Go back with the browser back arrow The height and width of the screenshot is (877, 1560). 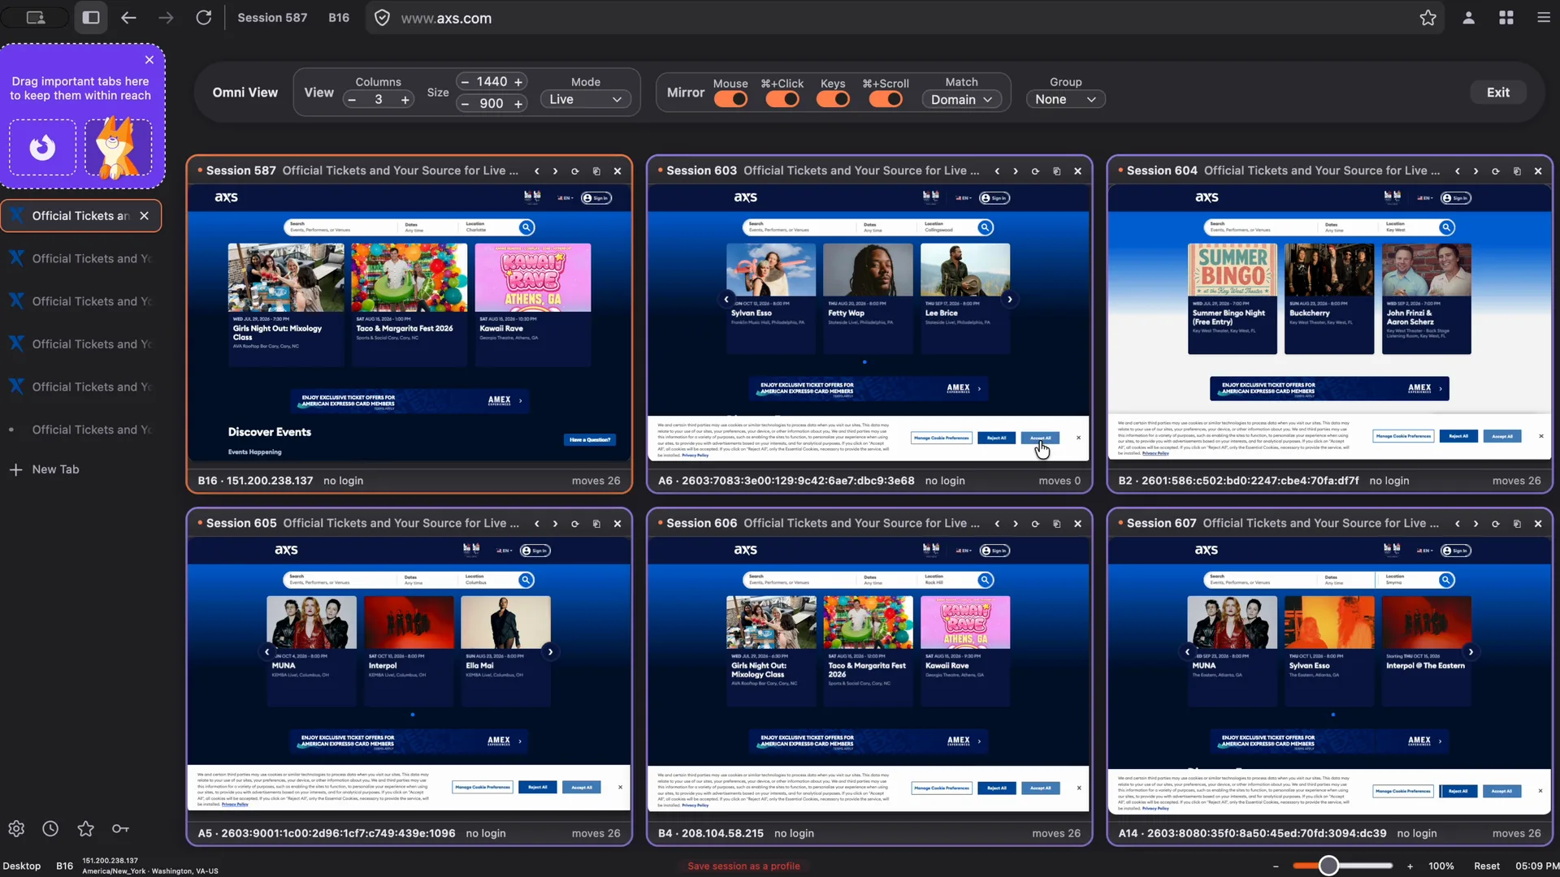point(128,18)
